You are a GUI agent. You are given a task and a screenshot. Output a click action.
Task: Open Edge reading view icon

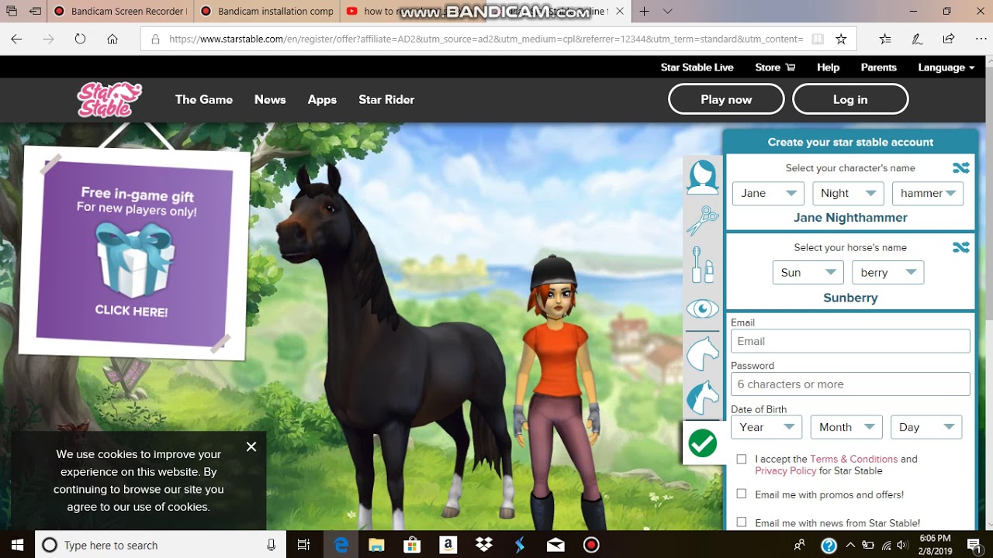tap(817, 39)
